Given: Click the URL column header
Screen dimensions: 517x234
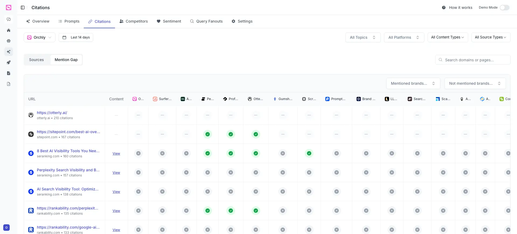Looking at the screenshot, I should point(32,99).
